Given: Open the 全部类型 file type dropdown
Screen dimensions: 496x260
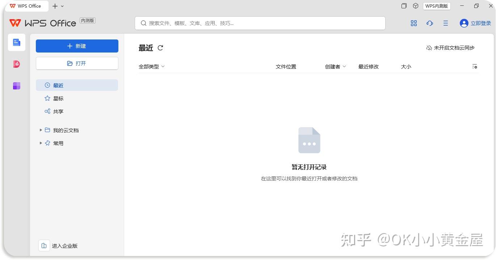Looking at the screenshot, I should (x=152, y=66).
